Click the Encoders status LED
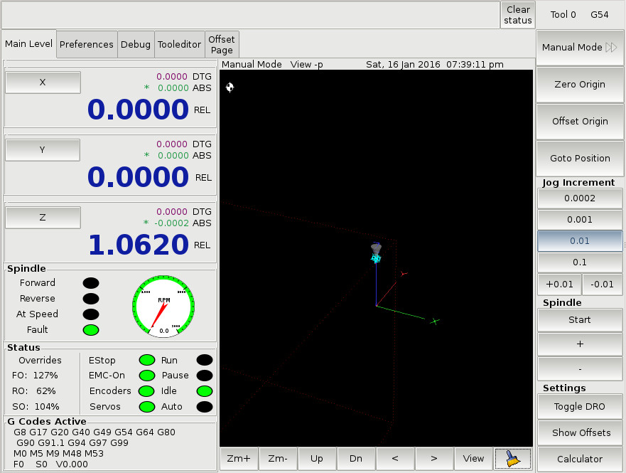This screenshot has height=473, width=626. coord(146,391)
